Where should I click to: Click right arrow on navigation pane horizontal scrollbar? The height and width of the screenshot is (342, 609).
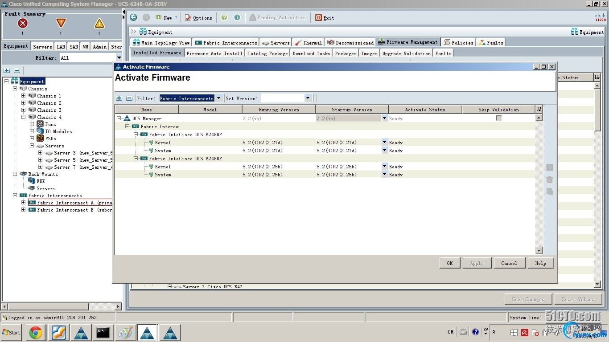pyautogui.click(x=118, y=306)
